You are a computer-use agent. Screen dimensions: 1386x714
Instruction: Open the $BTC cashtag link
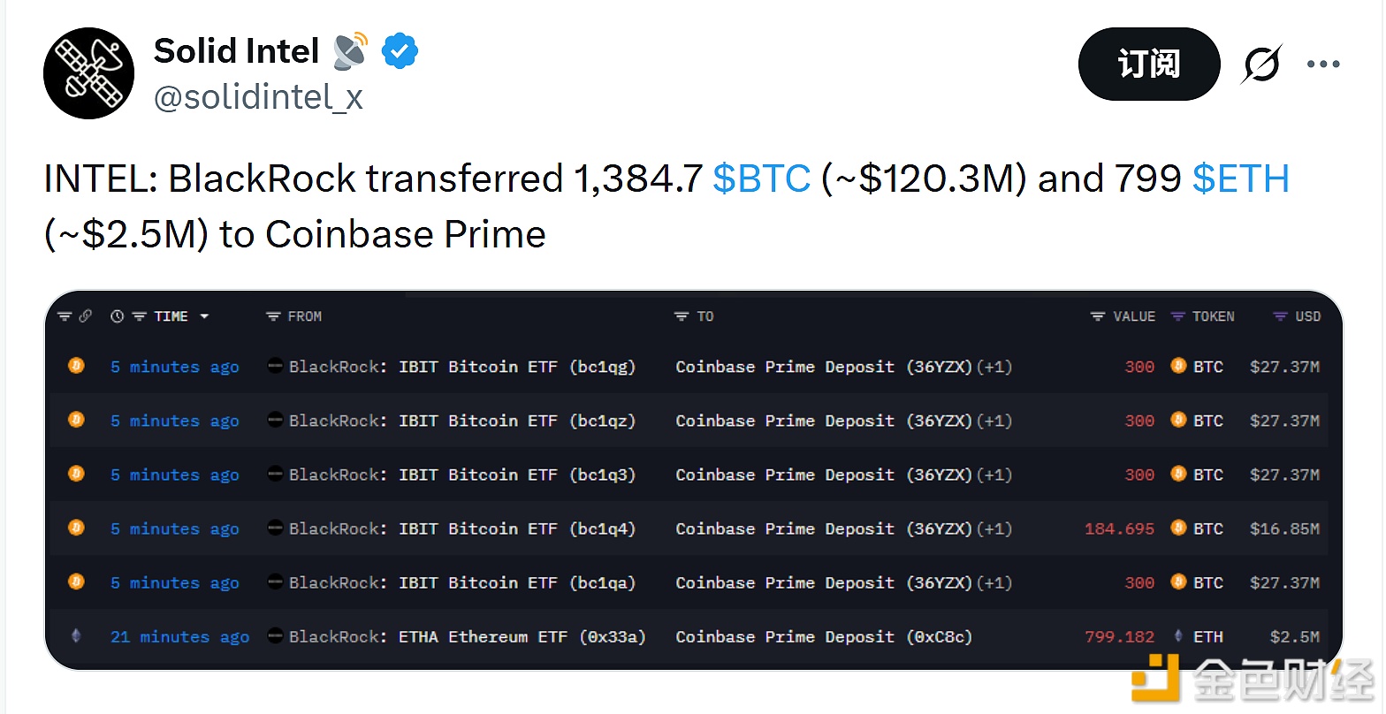coord(761,178)
